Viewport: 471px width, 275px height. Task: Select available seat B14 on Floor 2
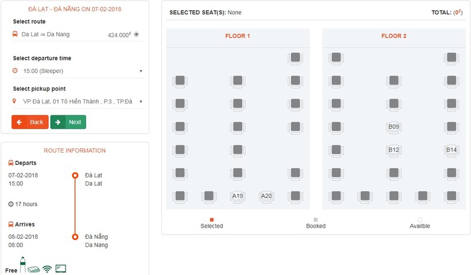[x=451, y=150]
